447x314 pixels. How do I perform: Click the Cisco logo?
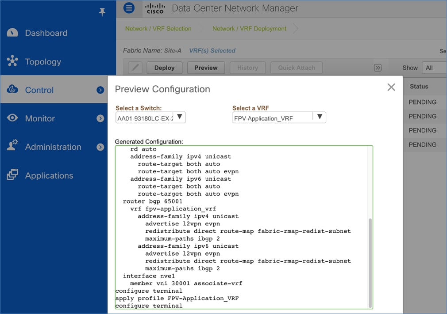155,8
